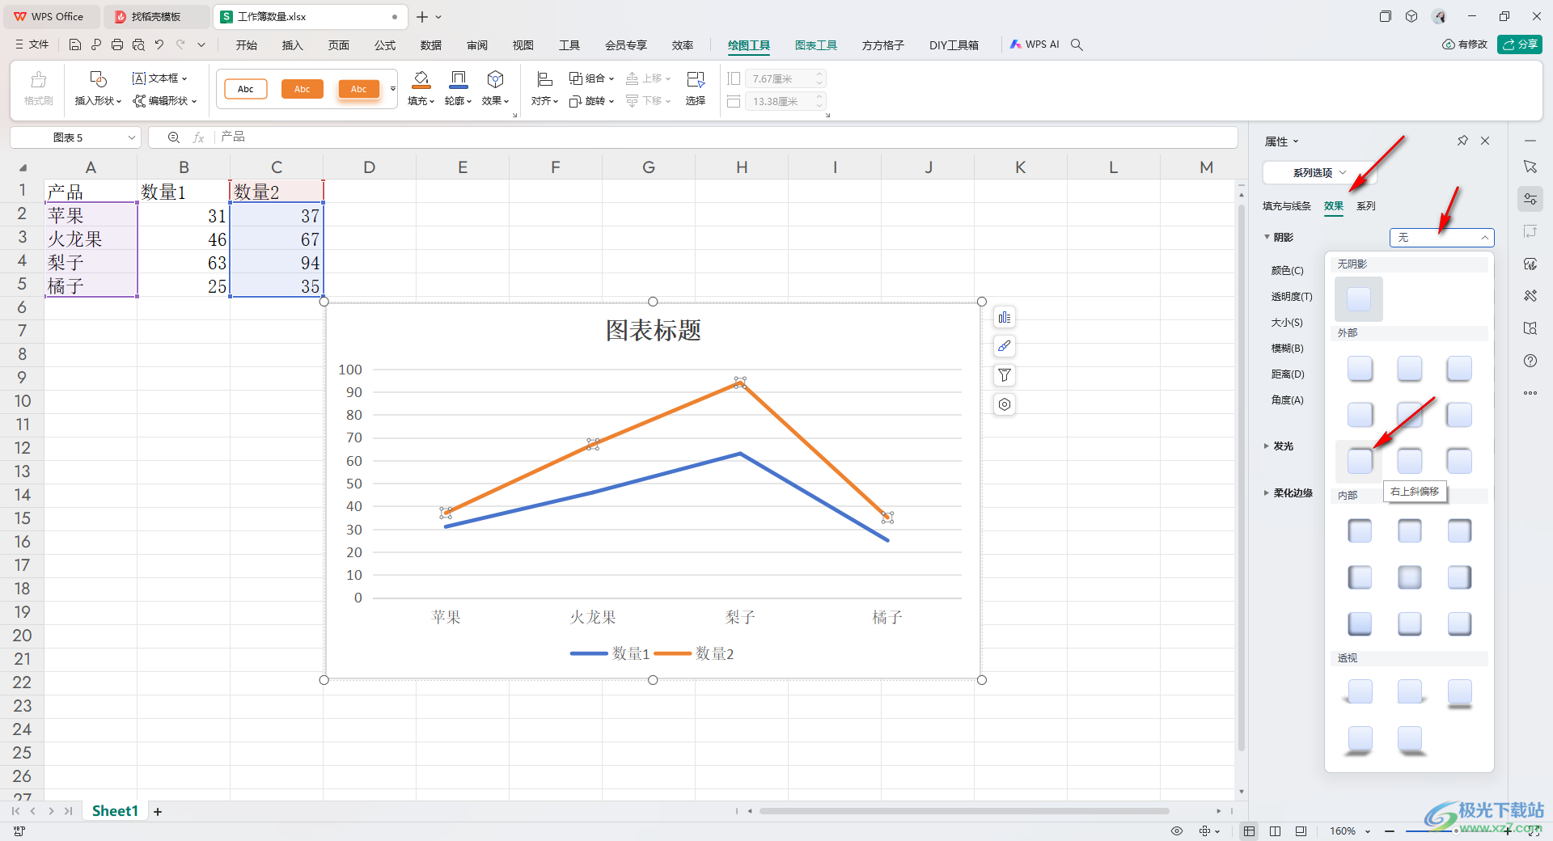
Task: Click the chart title 图表标题
Action: (x=654, y=330)
